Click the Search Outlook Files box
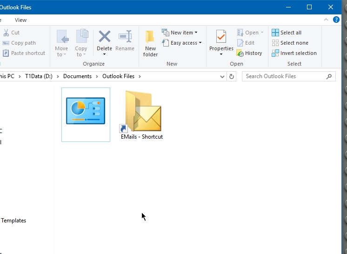 285,76
